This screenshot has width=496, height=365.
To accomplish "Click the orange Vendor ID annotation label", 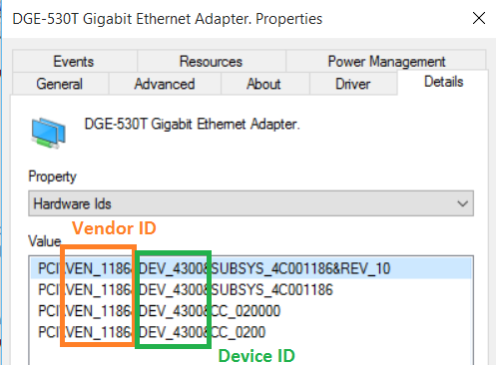I will point(114,228).
